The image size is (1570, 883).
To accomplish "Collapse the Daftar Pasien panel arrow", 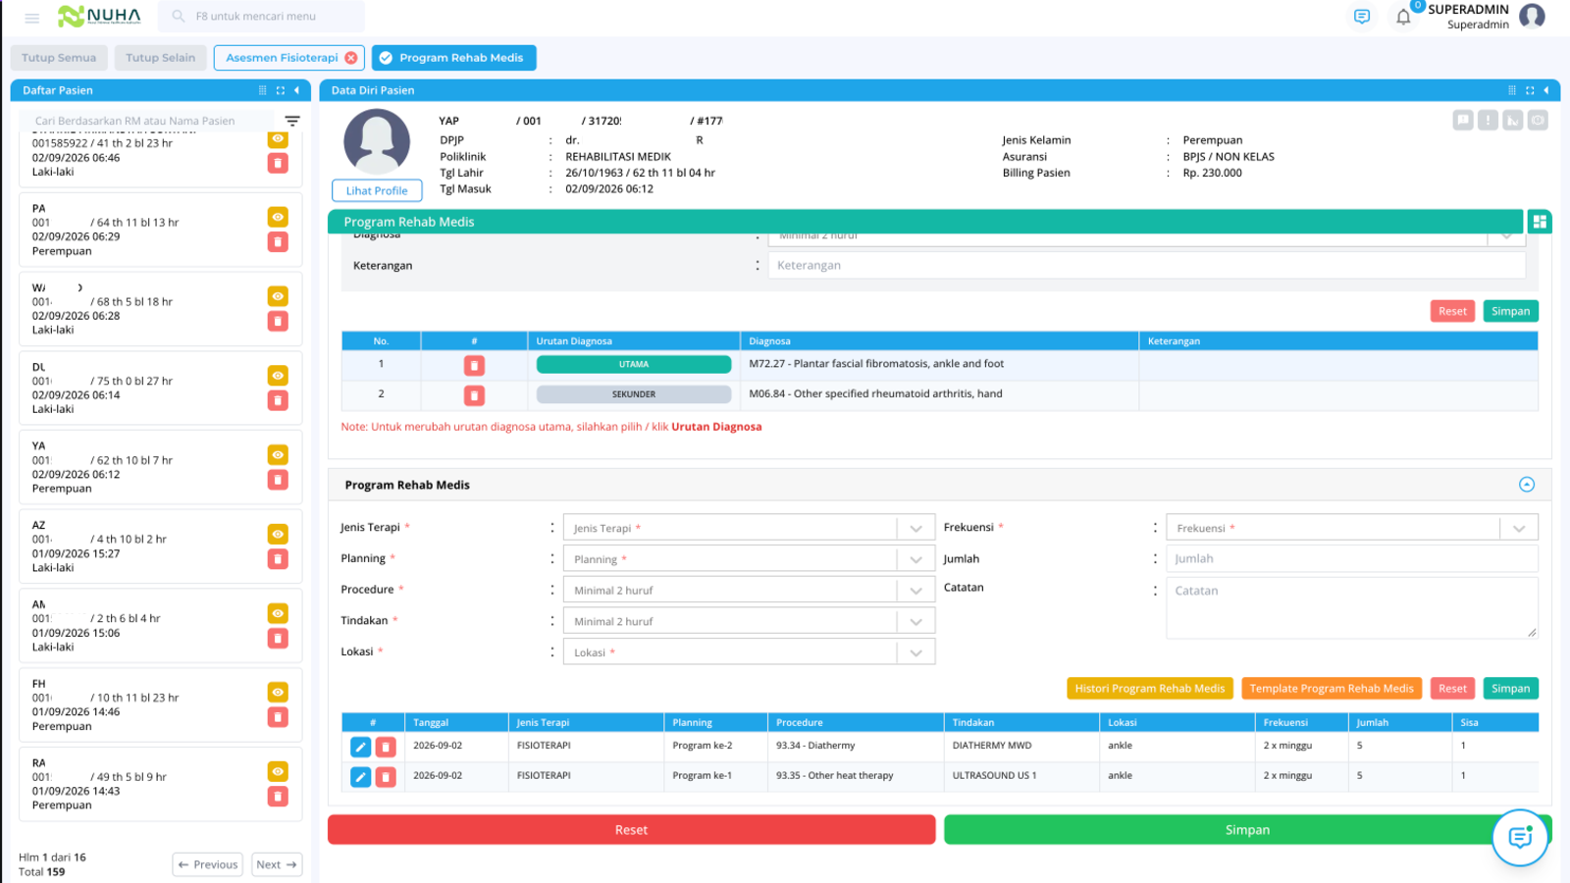I will [296, 90].
